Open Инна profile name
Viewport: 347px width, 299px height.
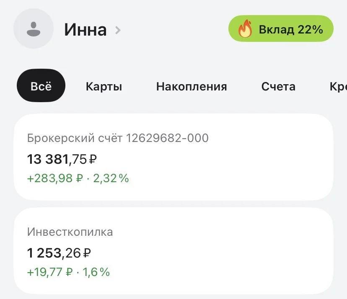pos(85,30)
